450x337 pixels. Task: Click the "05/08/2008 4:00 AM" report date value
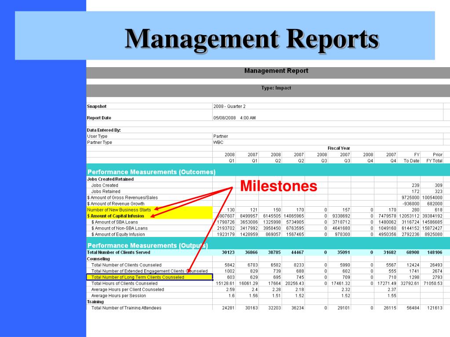click(x=234, y=118)
